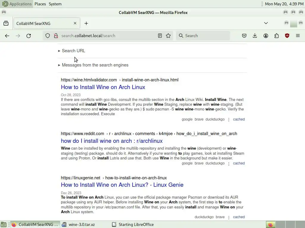Open options menu for reddit result
The image size is (305, 228).
[229, 164]
